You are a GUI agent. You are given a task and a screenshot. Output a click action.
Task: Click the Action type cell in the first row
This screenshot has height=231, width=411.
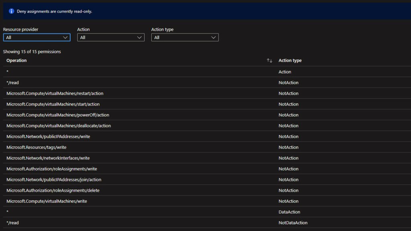pyautogui.click(x=285, y=72)
